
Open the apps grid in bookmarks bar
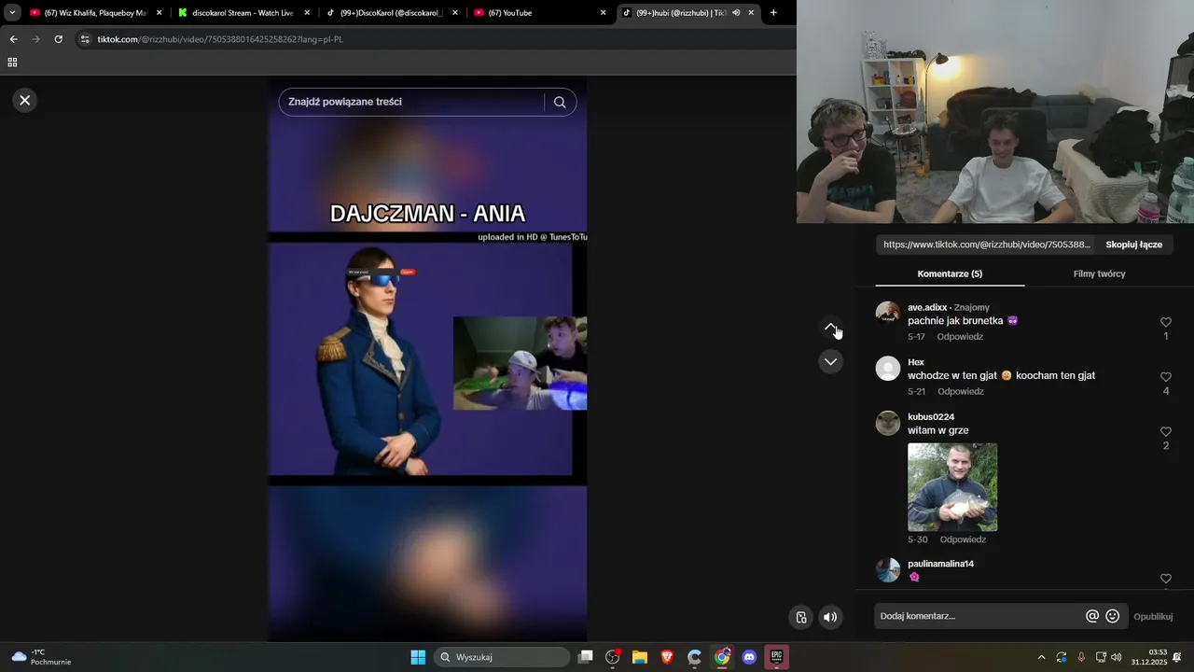point(12,63)
